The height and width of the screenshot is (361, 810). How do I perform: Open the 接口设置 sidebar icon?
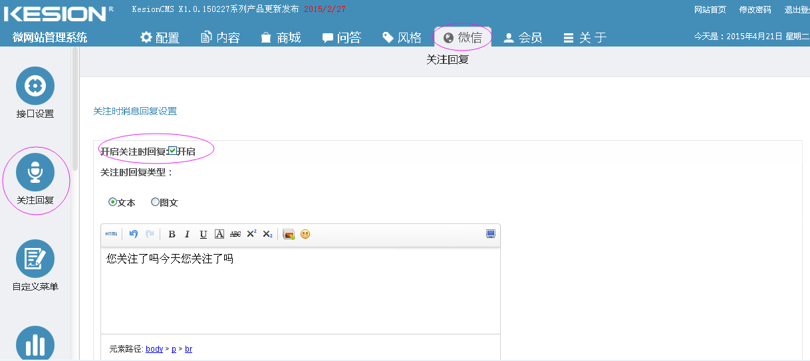[x=35, y=86]
